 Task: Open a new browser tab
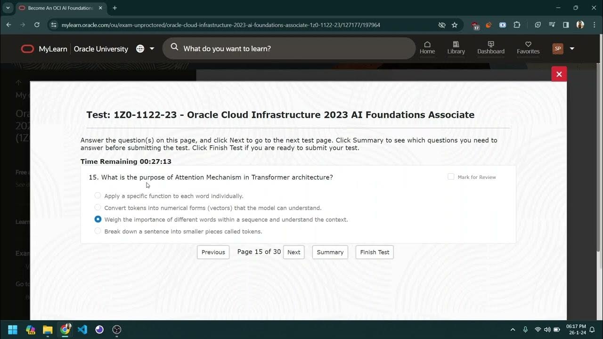coord(114,8)
